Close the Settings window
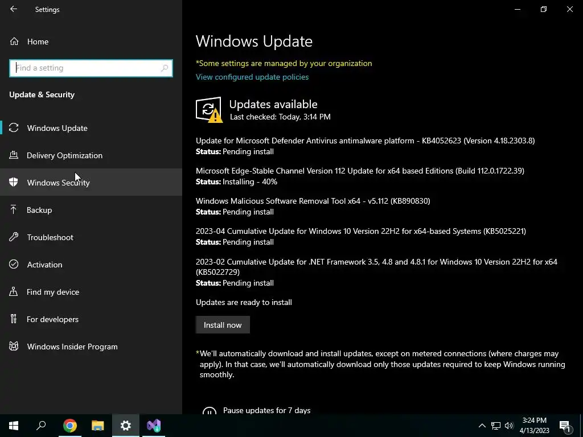583x437 pixels. (569, 9)
